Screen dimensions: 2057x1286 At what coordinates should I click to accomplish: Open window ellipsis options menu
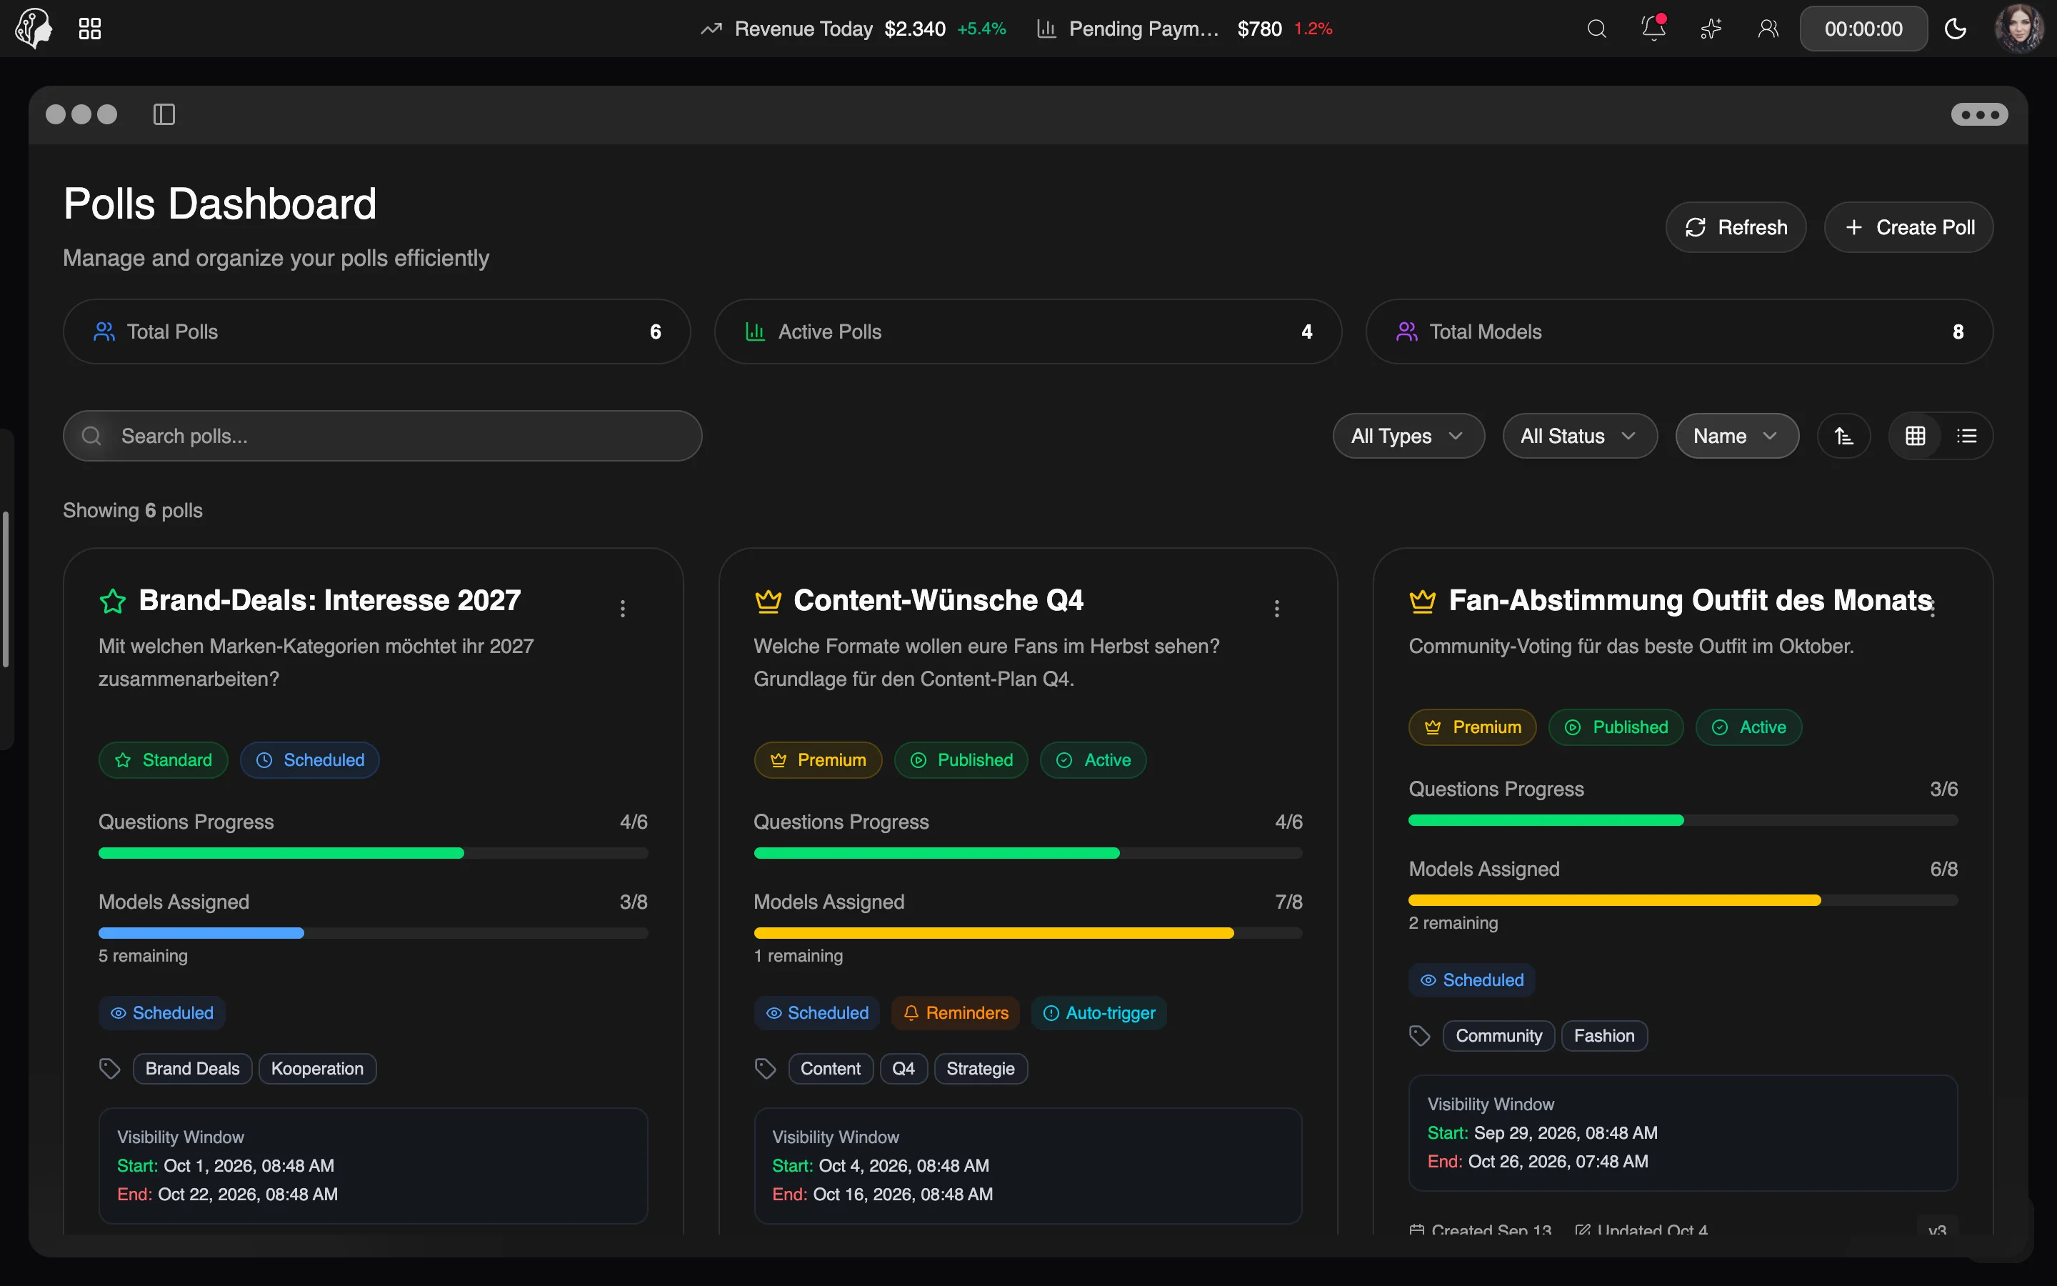[x=1979, y=114]
